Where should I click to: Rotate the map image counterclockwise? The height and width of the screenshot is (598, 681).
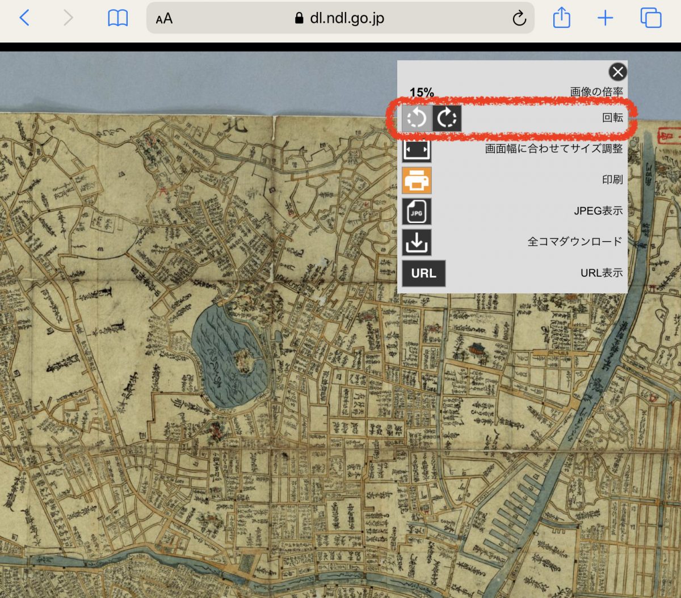point(417,119)
